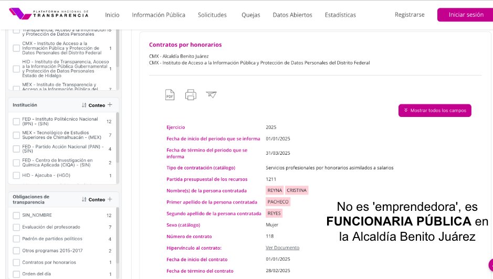Sort Institución list by Conteo
Viewport: 493px width, 279px height.
pos(93,105)
